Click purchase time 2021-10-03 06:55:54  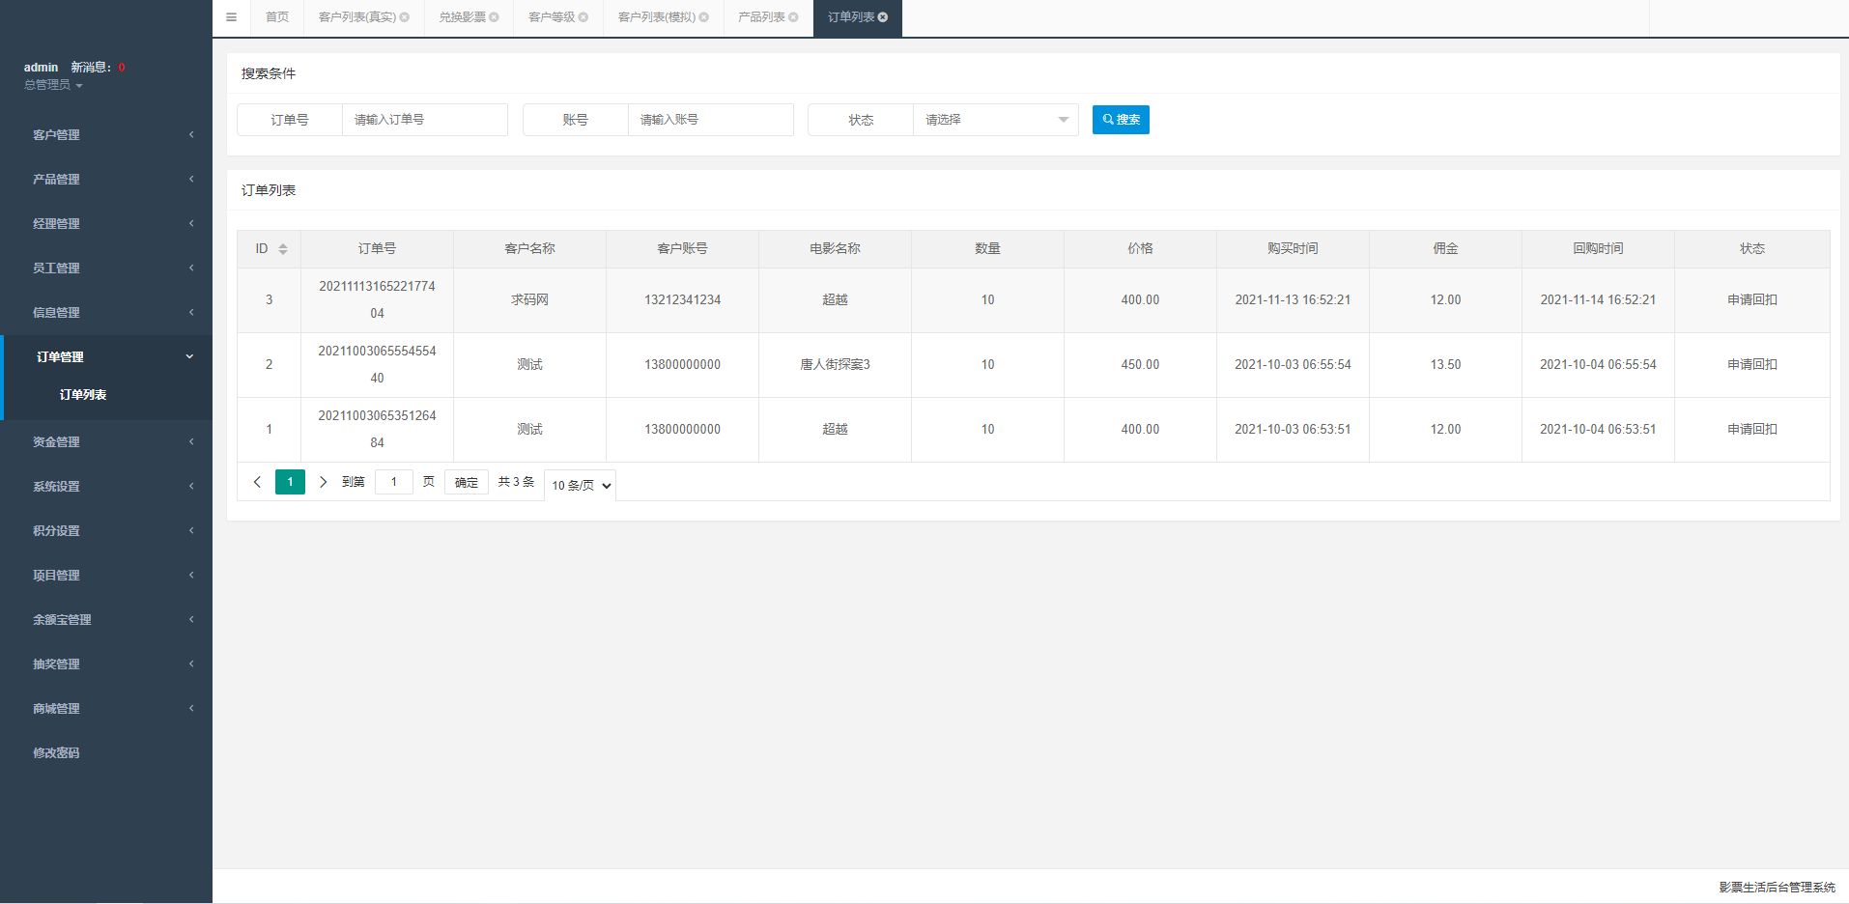[1293, 365]
